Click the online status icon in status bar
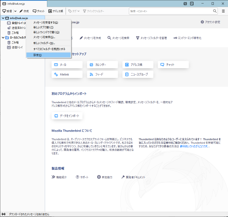This screenshot has height=217, width=228. (4, 214)
